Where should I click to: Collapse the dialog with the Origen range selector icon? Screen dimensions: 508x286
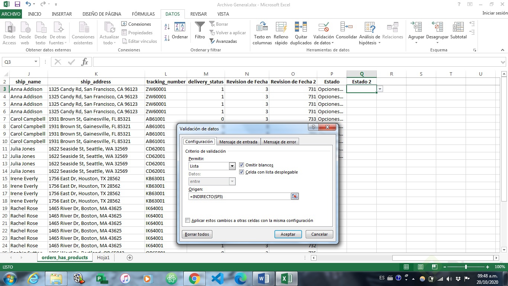[295, 196]
